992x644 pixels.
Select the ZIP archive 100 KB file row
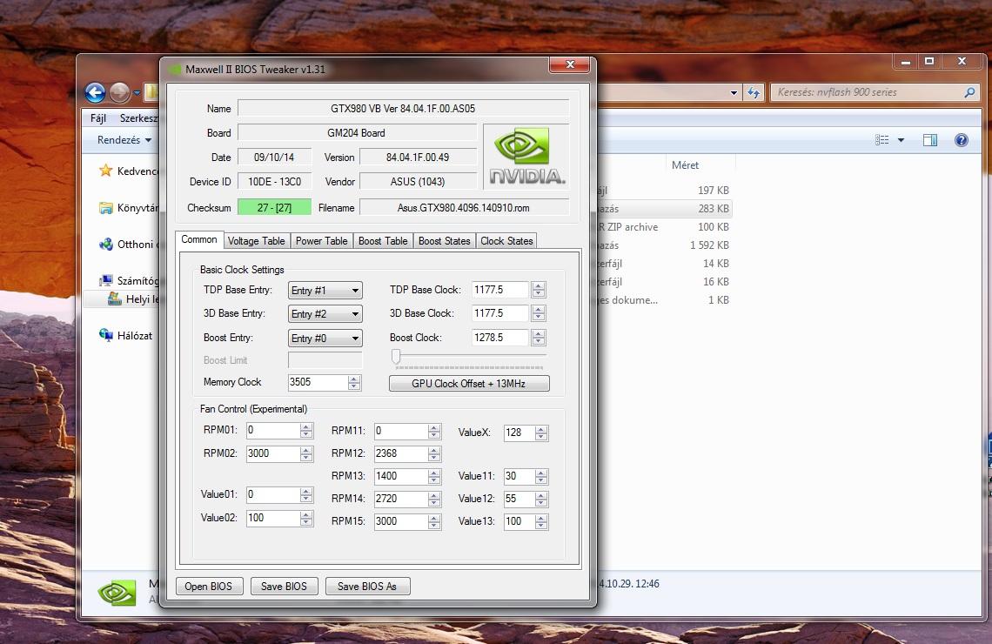[664, 226]
